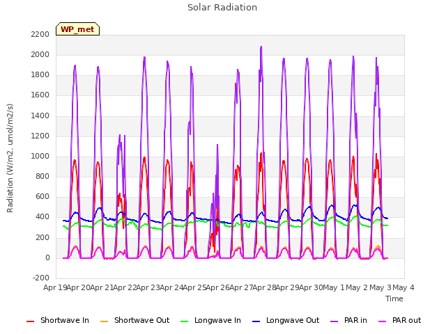This screenshot has height=334, width=446.
Task: Click the -200 y-axis tick label
Action: tap(41, 278)
